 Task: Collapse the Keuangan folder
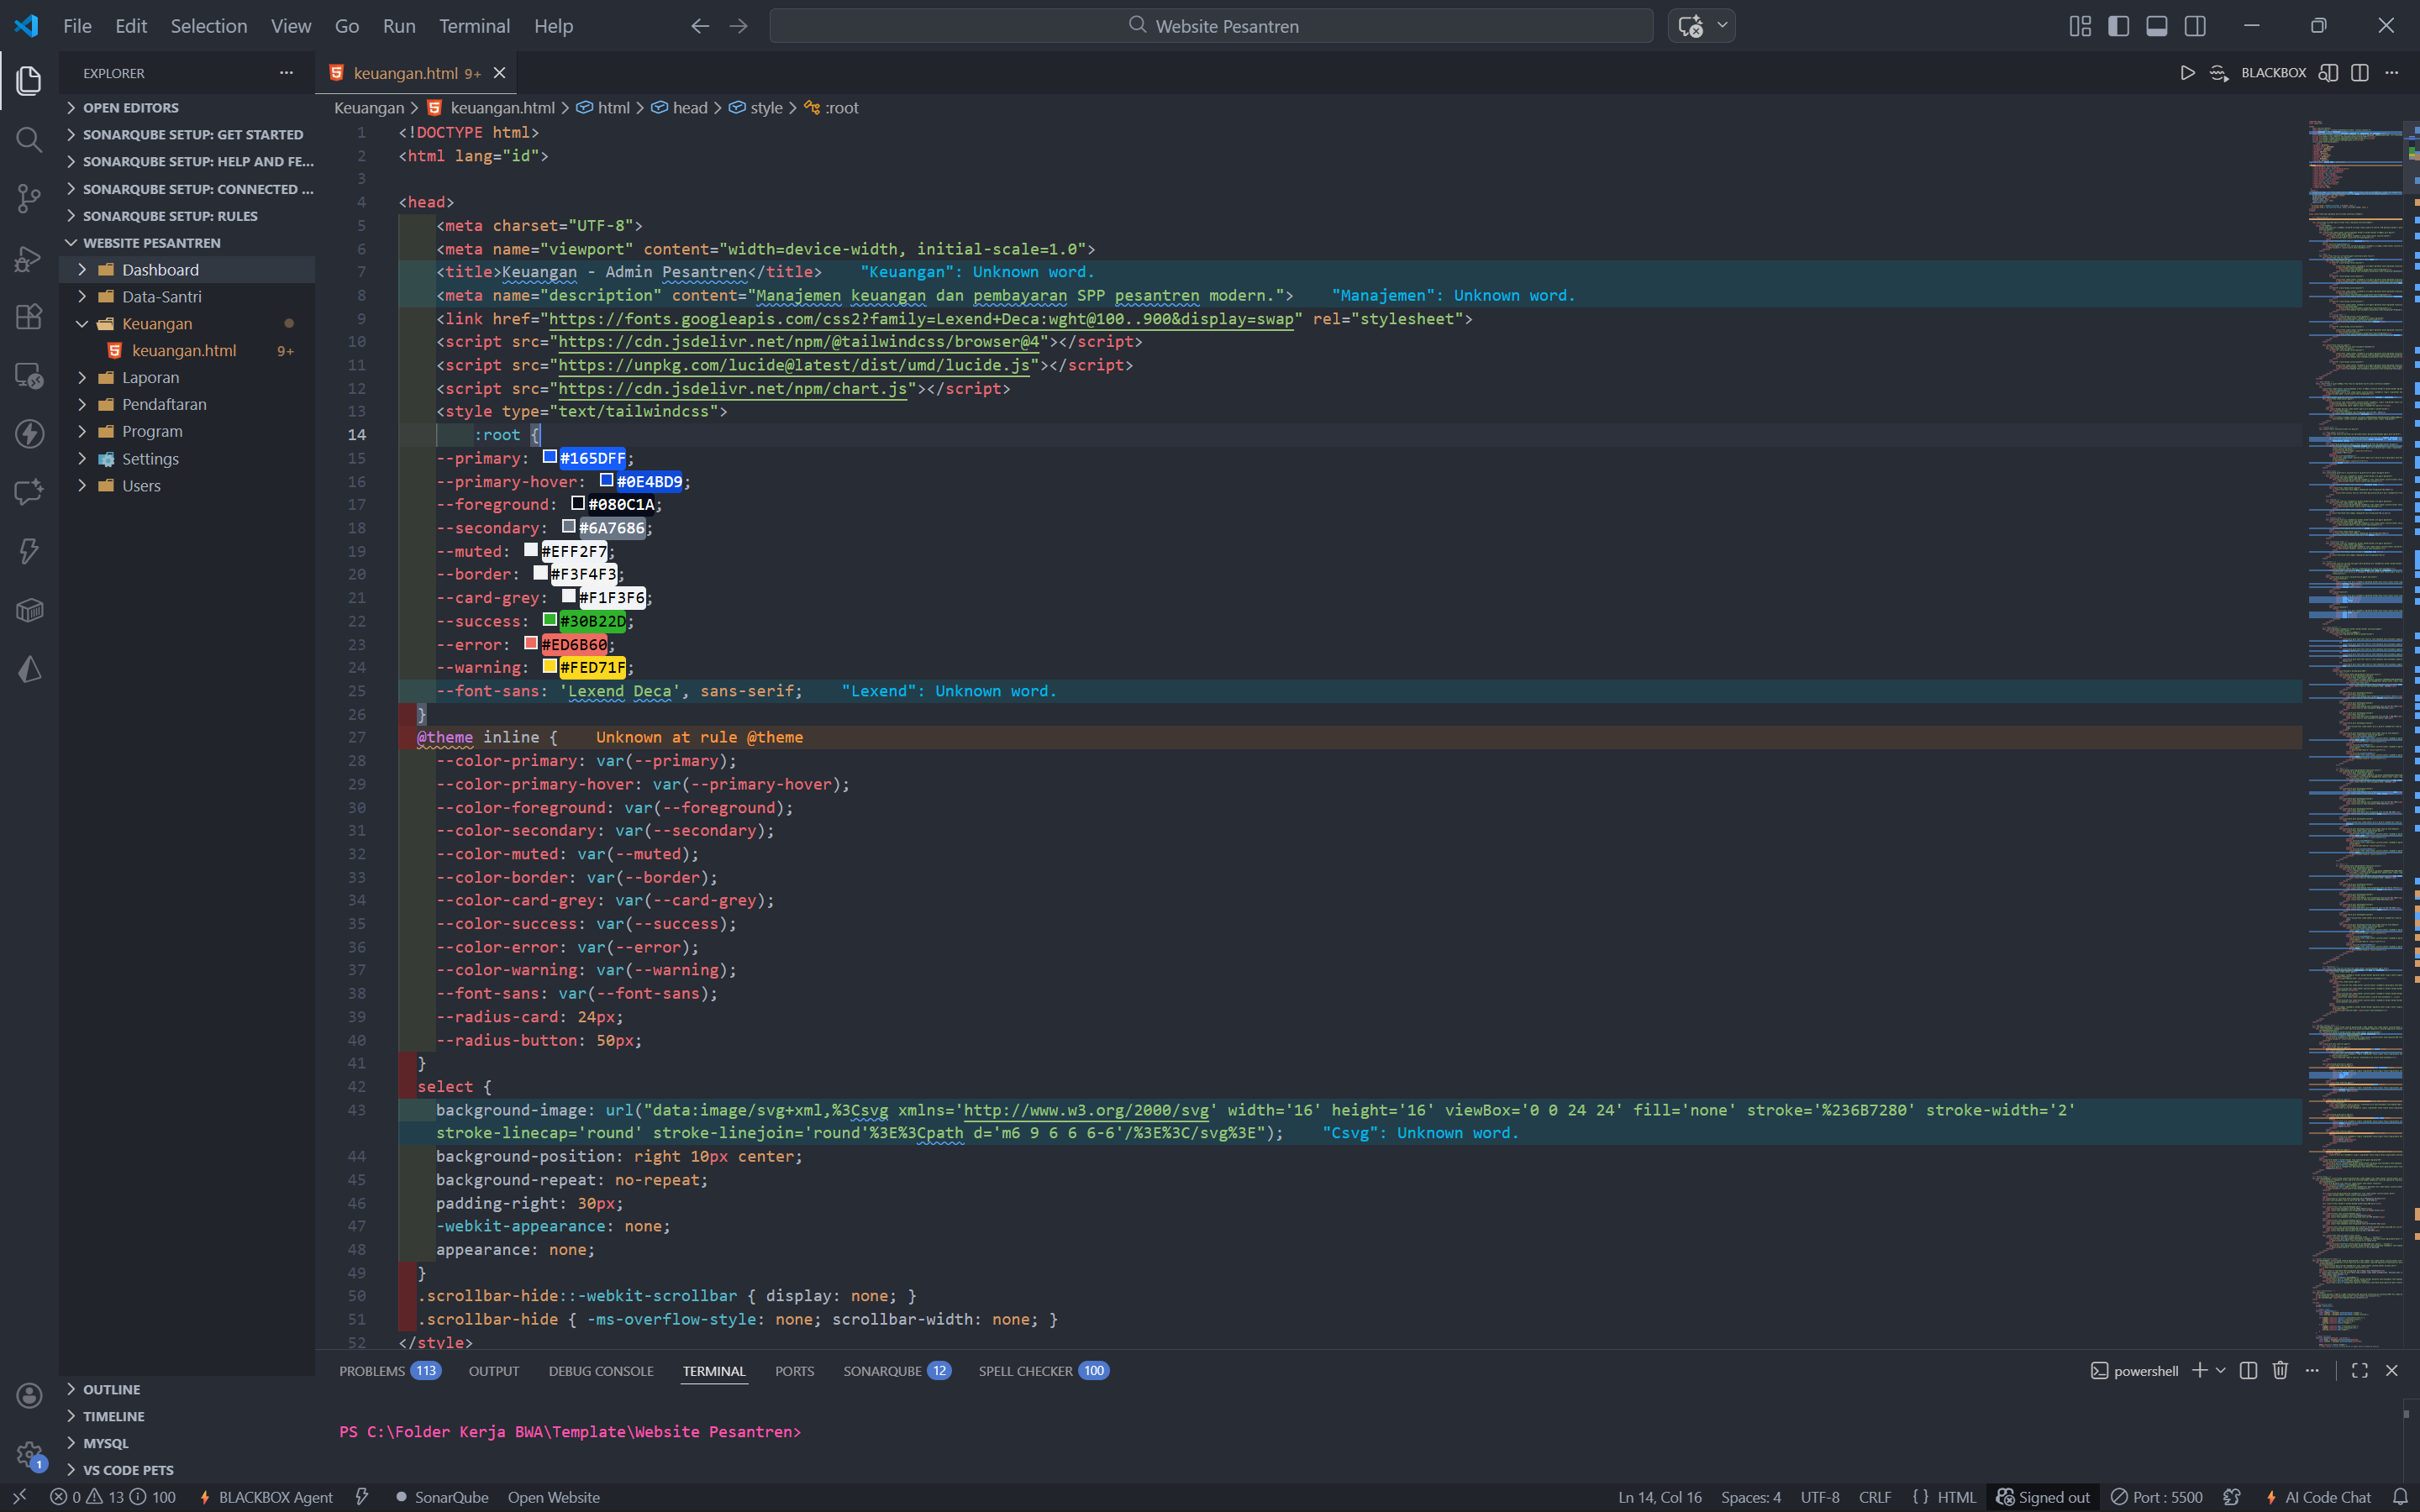coord(156,323)
